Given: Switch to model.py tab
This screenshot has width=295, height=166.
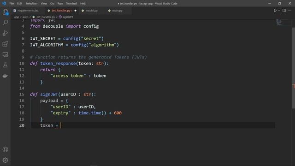Looking at the screenshot, I should point(92,11).
